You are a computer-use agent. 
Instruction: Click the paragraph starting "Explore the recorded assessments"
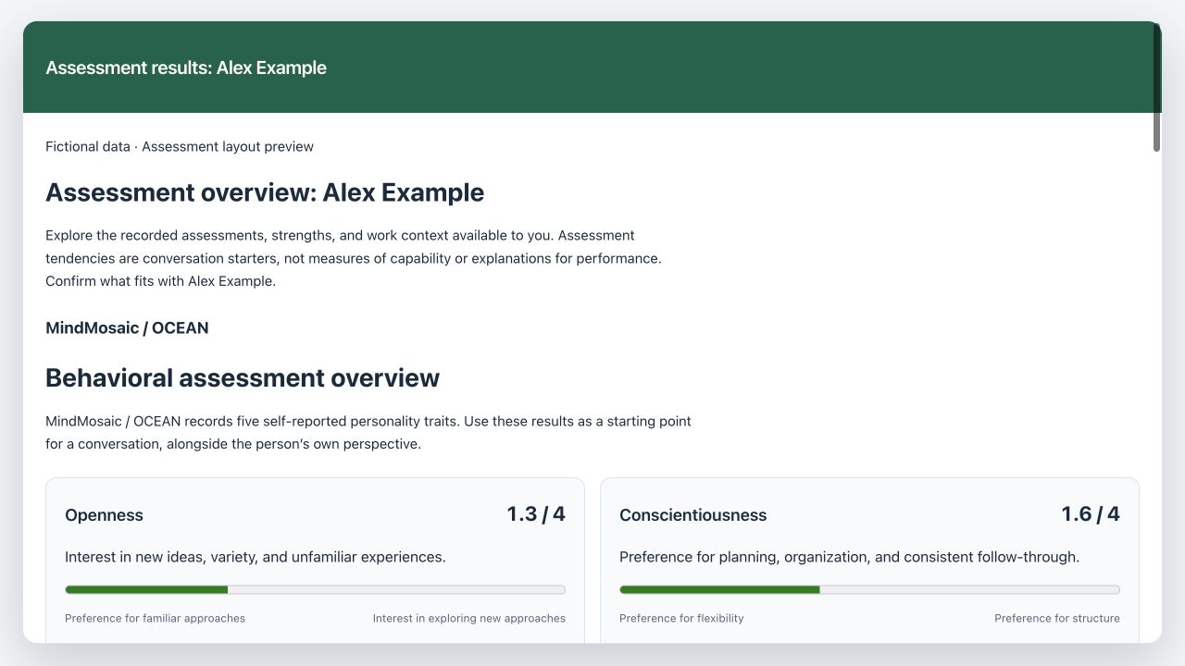tap(354, 258)
